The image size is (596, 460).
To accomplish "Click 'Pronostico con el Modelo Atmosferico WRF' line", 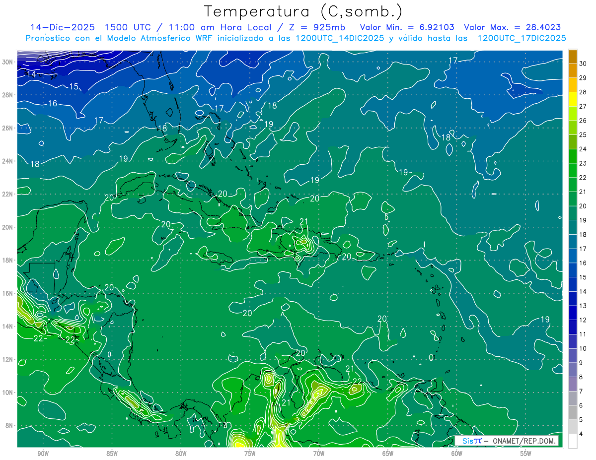I will 296,38.
